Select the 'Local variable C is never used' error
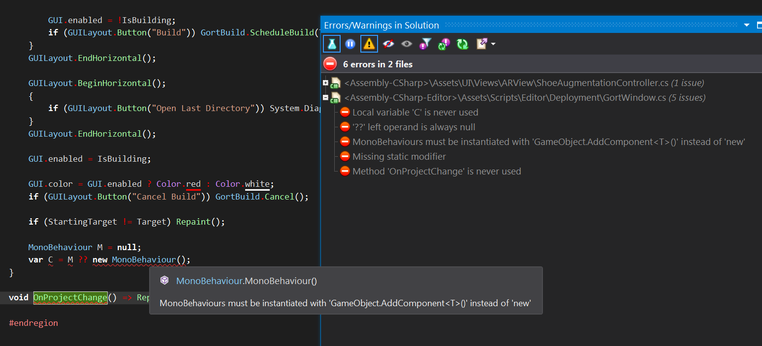The width and height of the screenshot is (762, 346). click(415, 112)
